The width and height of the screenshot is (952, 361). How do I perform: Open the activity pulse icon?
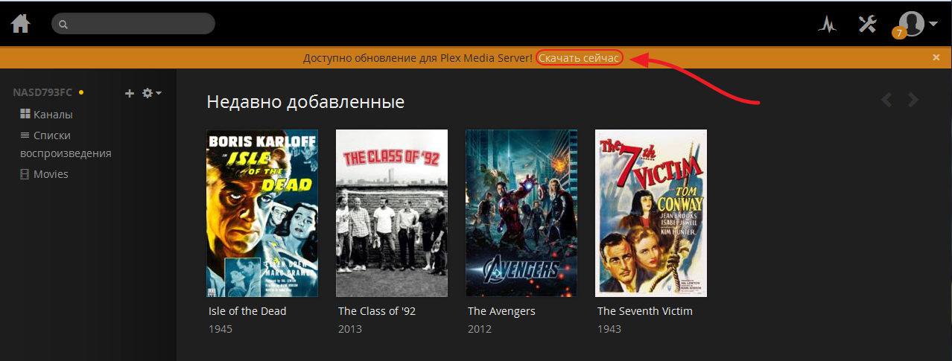827,25
